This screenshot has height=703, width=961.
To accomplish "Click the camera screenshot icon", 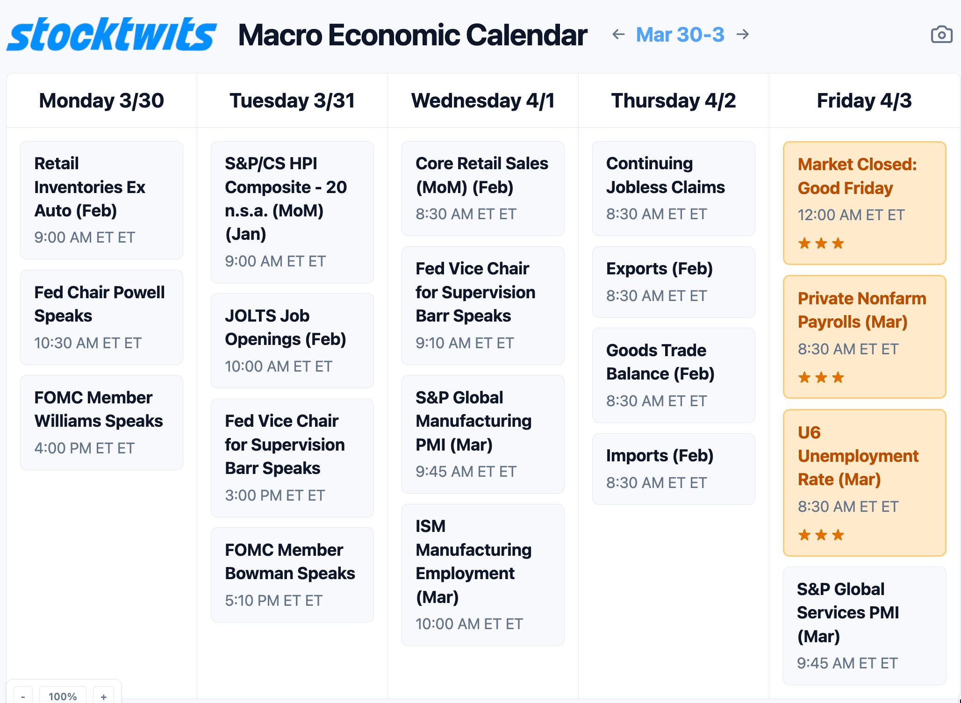I will point(941,35).
